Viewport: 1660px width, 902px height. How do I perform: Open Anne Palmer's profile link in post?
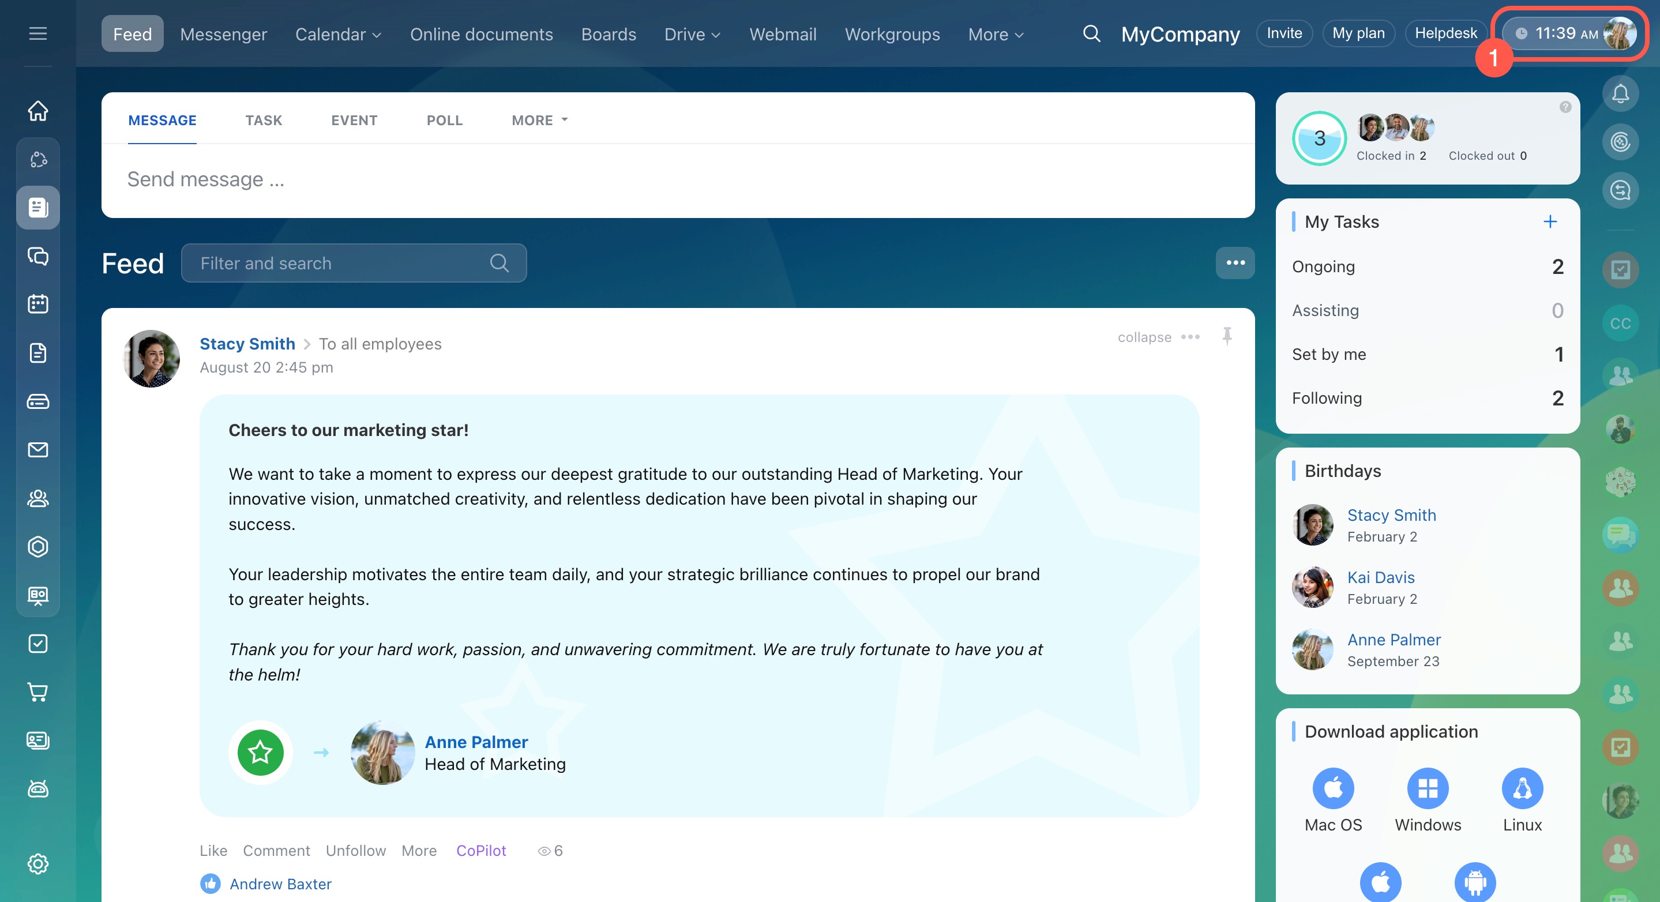(x=476, y=742)
